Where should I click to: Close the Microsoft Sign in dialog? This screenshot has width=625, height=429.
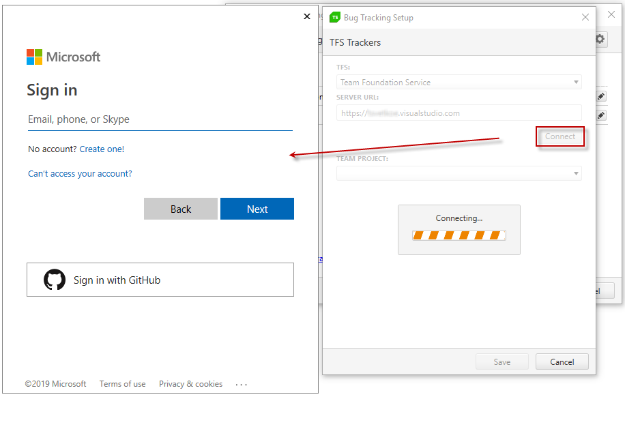pos(307,16)
